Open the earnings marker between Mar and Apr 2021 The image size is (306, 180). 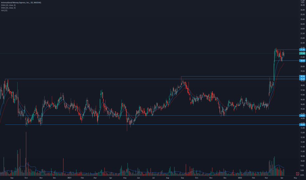tap(100, 173)
